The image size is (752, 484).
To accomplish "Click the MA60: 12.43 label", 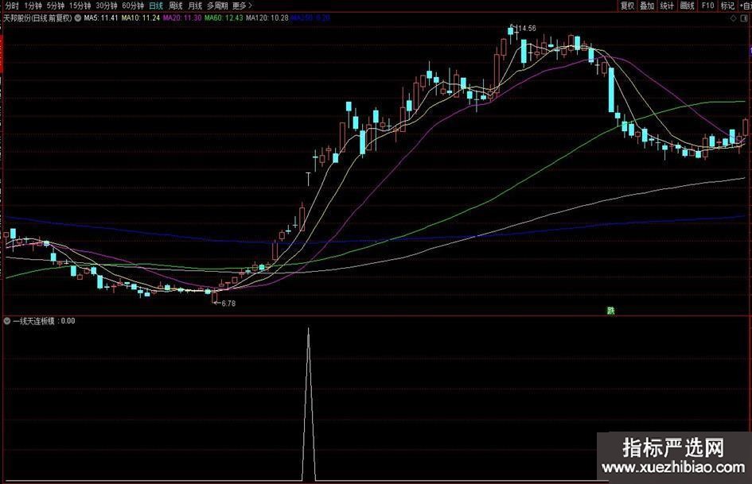I will [224, 18].
